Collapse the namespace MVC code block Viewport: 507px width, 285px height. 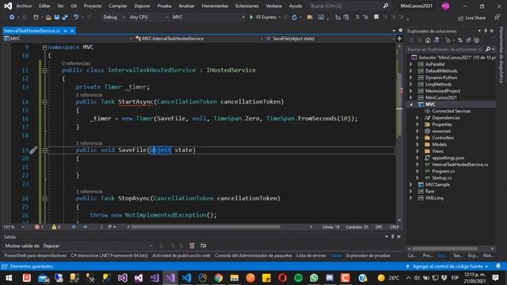coord(44,47)
